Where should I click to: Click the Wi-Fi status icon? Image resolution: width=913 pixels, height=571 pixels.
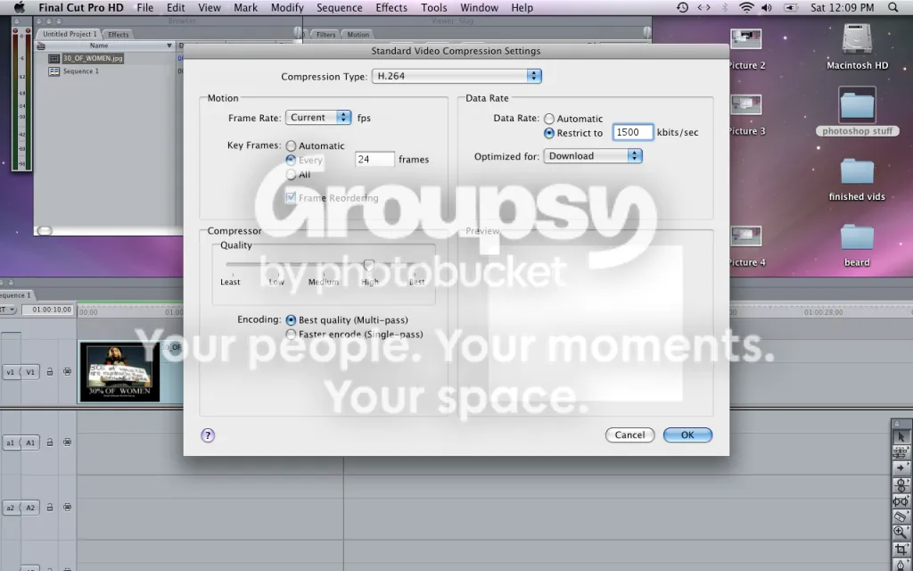[746, 7]
